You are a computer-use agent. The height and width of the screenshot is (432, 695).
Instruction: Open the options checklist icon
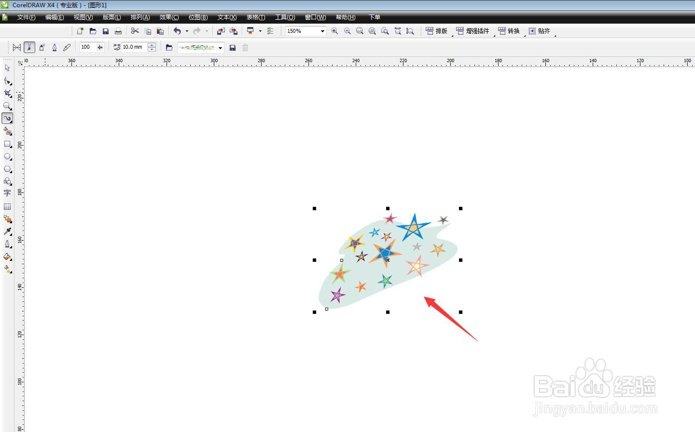pyautogui.click(x=270, y=31)
